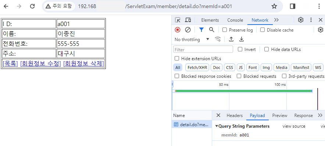Viewport: 325px width, 146px height.
Task: Filter requests by Doc type
Action: tap(217, 67)
